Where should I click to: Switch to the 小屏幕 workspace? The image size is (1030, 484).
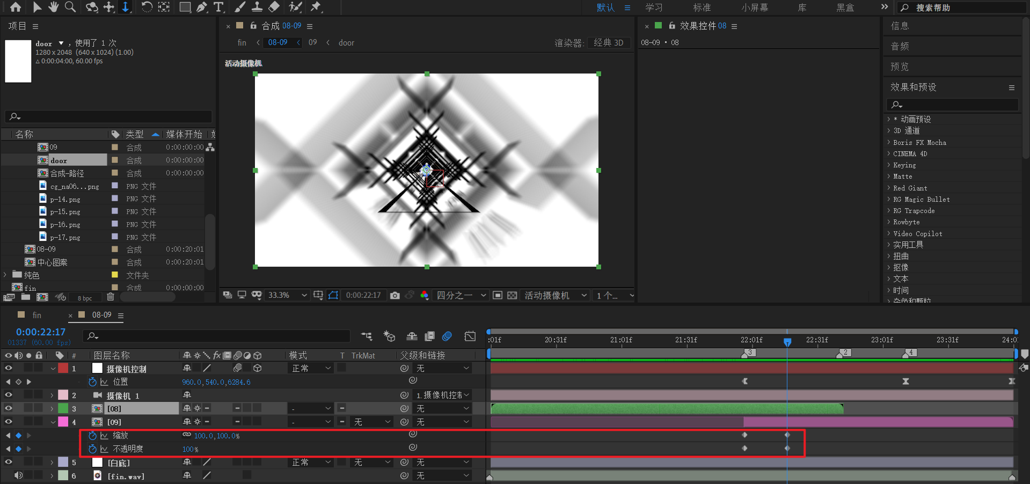755,8
